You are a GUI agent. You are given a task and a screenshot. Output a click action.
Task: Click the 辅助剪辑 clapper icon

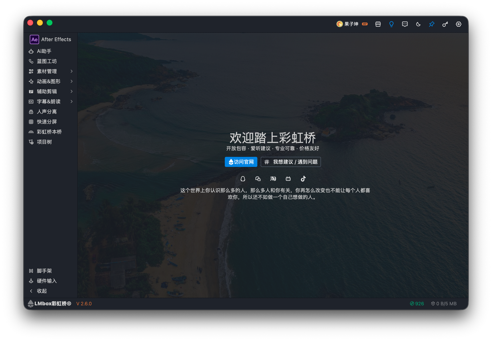[x=31, y=91]
